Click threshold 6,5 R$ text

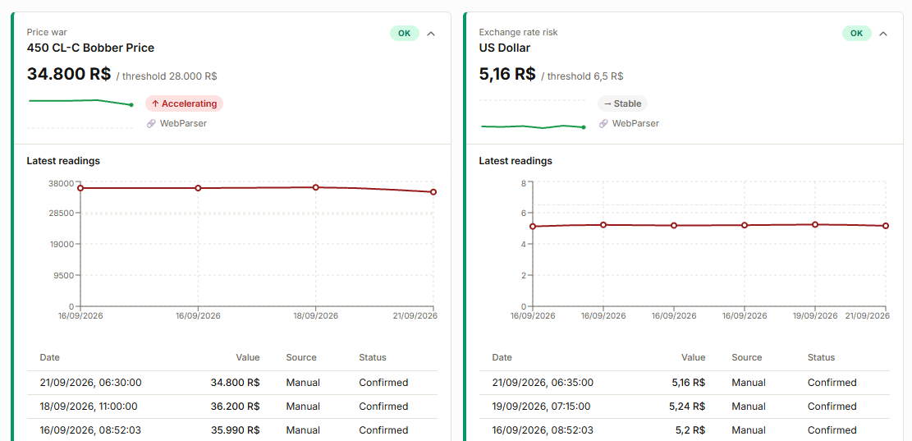click(582, 76)
